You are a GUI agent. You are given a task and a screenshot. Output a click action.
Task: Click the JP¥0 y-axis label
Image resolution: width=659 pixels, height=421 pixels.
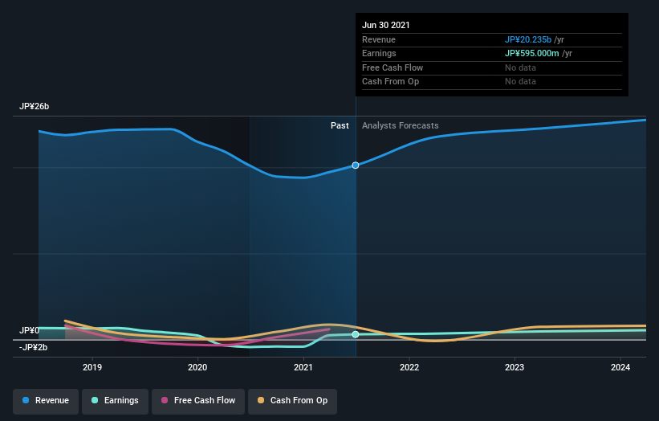point(30,330)
